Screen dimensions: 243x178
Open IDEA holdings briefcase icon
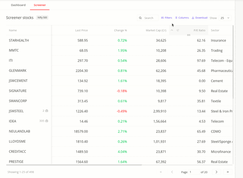tap(47, 121)
